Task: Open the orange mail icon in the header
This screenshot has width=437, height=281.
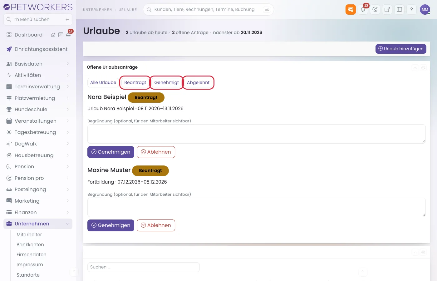Action: pos(351,9)
